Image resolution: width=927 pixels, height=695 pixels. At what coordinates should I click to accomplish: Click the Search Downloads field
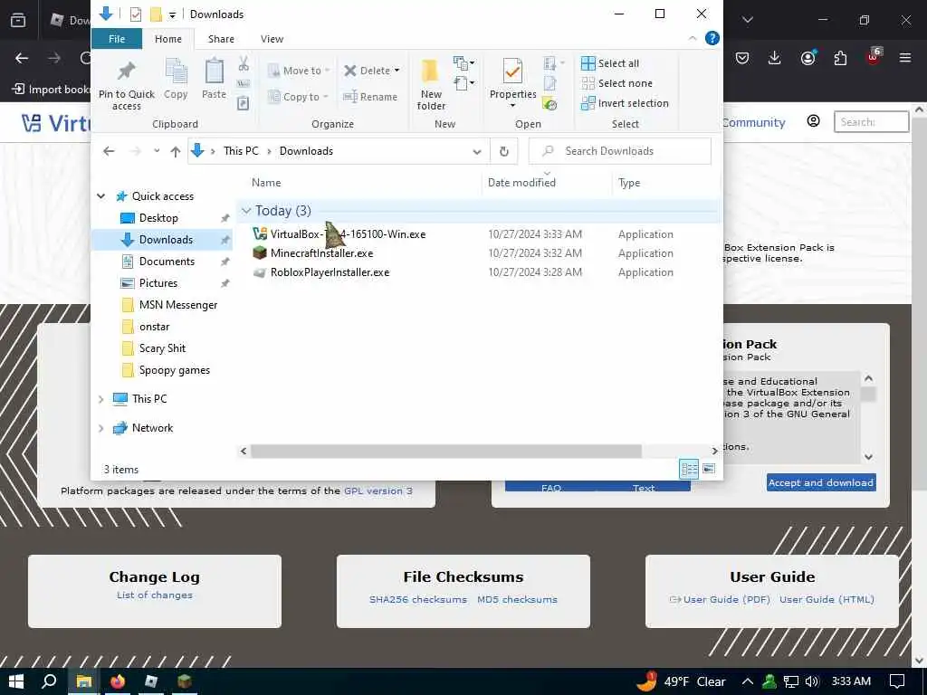pos(619,151)
